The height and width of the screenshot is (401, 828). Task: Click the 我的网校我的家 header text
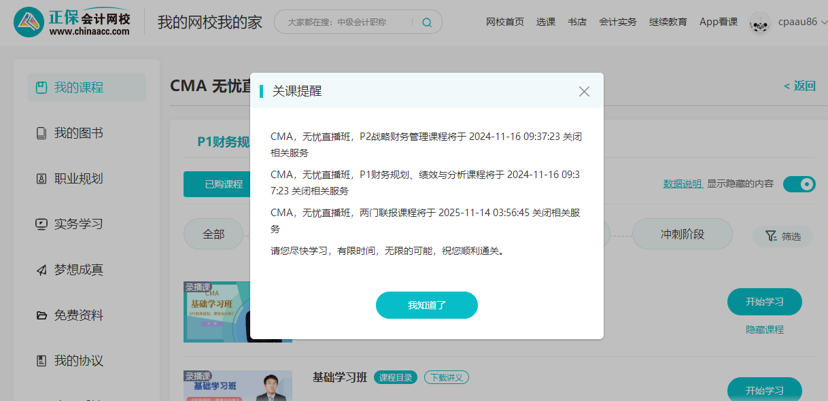pyautogui.click(x=210, y=22)
